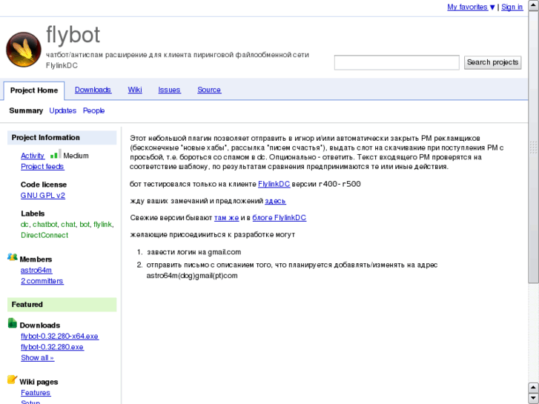This screenshot has height=404, width=539.
Task: Open the People sub-tab
Action: (93, 110)
